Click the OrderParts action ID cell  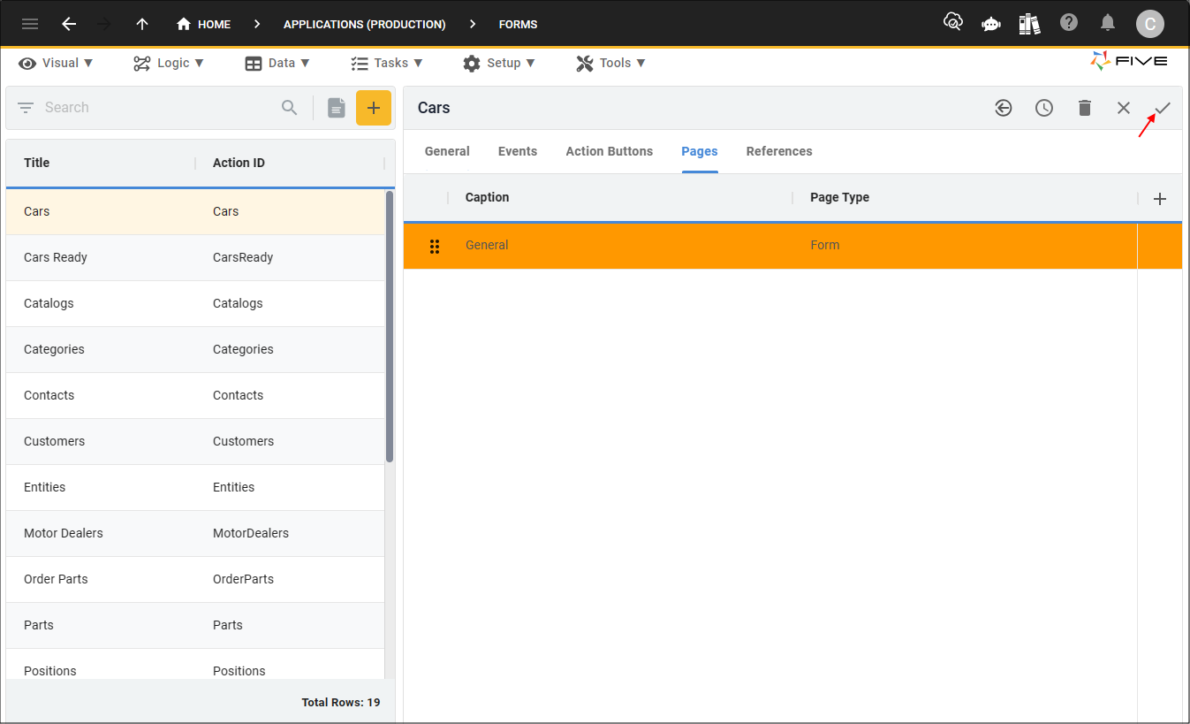[243, 579]
